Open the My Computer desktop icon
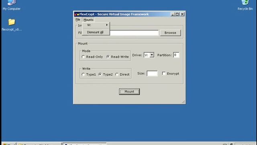 pos(12,5)
